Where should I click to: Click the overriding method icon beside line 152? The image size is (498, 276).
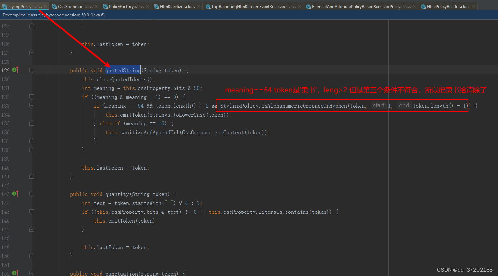point(15,272)
